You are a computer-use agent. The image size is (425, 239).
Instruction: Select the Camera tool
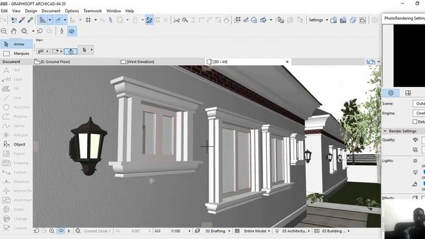pyautogui.click(x=16, y=228)
